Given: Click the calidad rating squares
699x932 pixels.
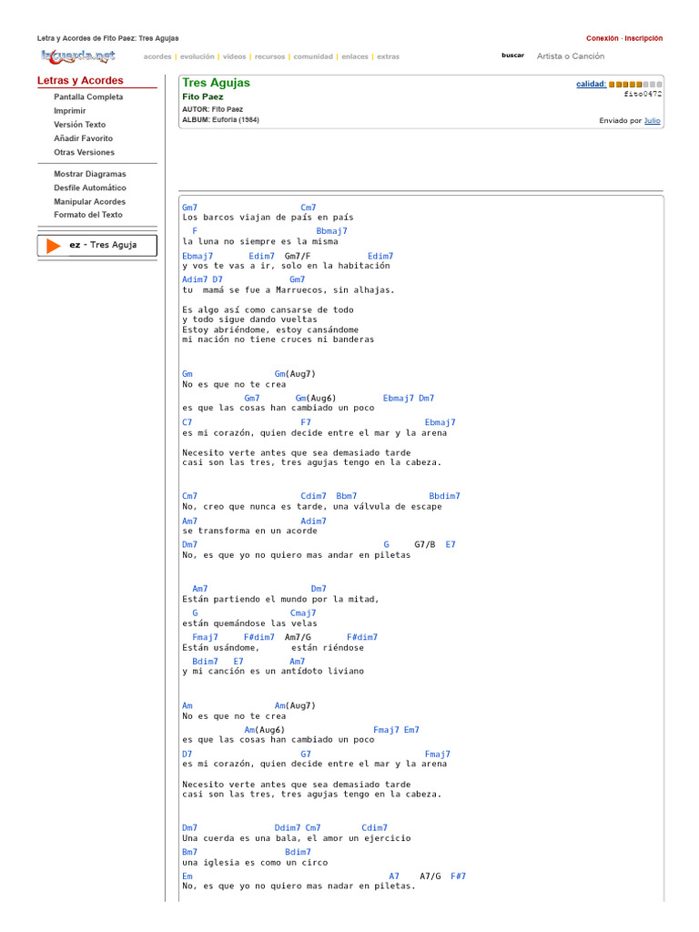Looking at the screenshot, I should pos(635,85).
